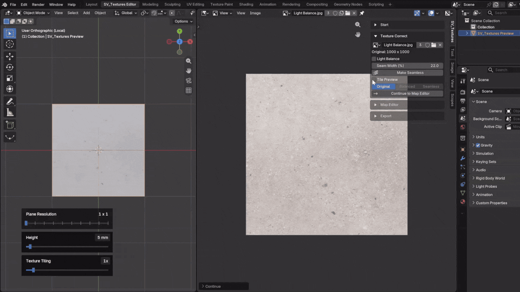Switch to the Shading workspace tab
The image size is (520, 292).
pos(246,5)
